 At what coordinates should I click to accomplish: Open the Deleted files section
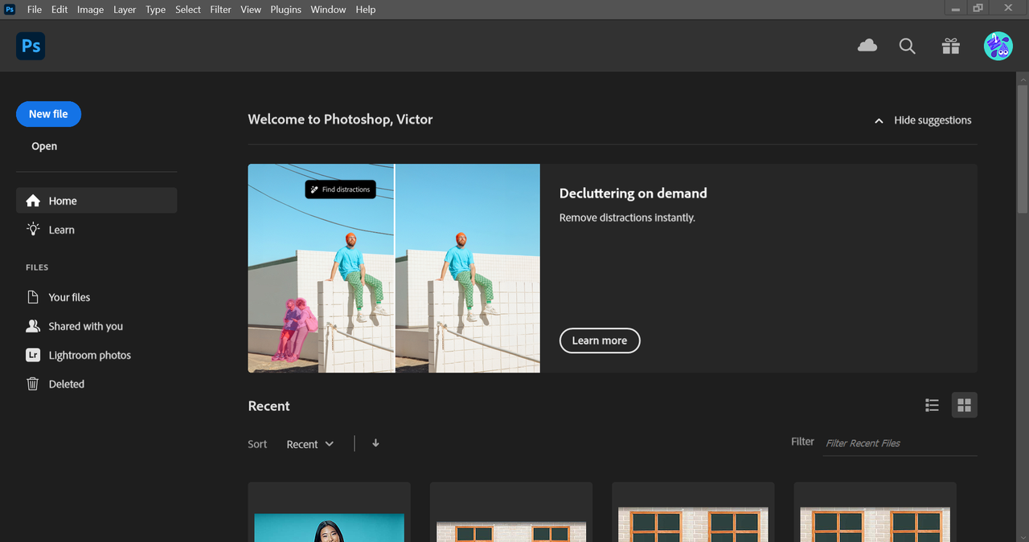96,384
